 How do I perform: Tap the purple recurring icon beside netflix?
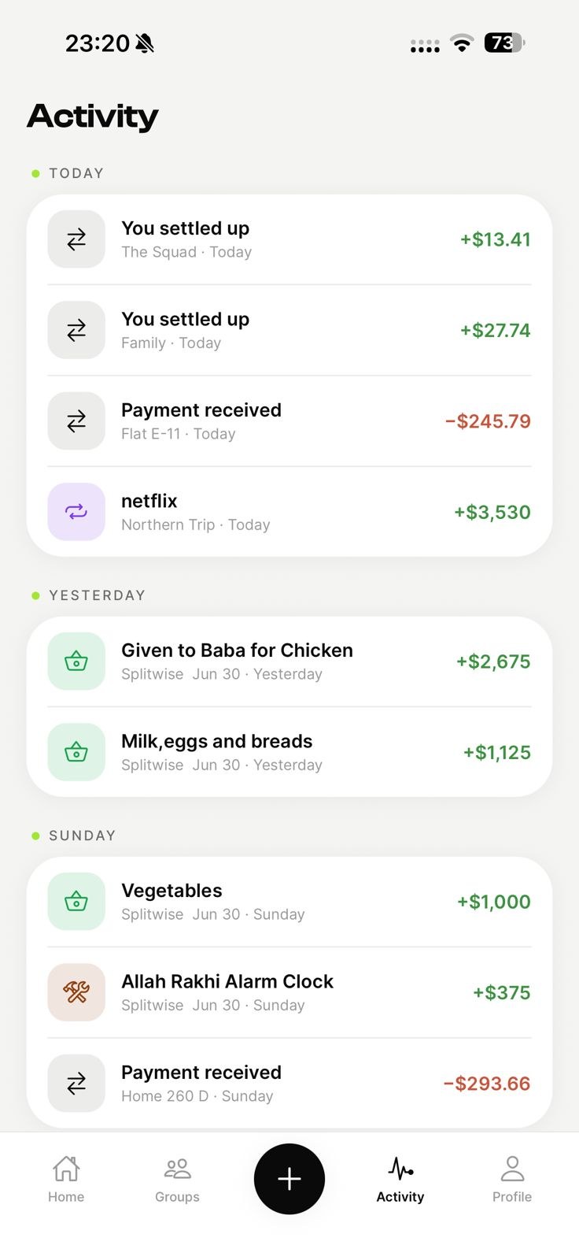(x=76, y=512)
